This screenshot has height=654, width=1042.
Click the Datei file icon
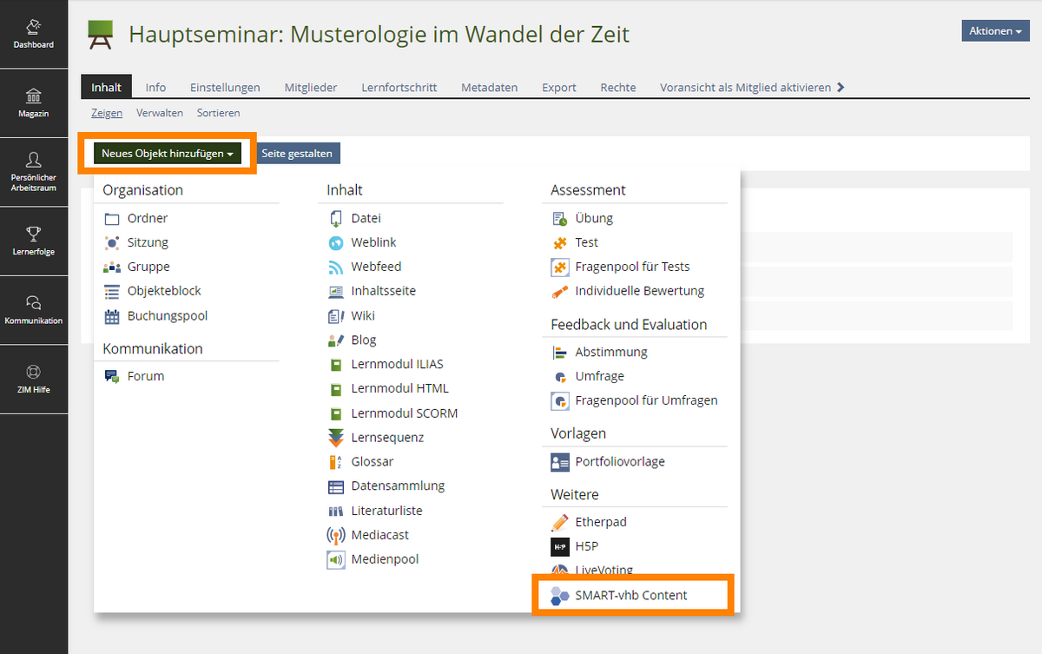pyautogui.click(x=336, y=219)
